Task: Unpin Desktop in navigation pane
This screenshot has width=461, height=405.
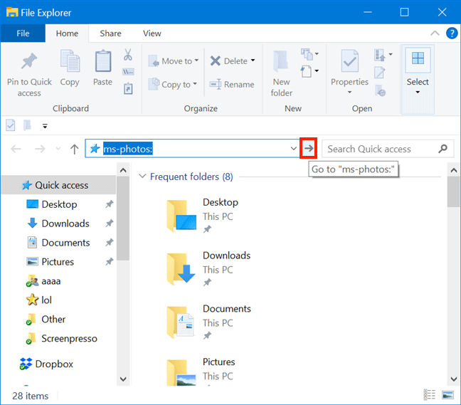Action: 109,204
